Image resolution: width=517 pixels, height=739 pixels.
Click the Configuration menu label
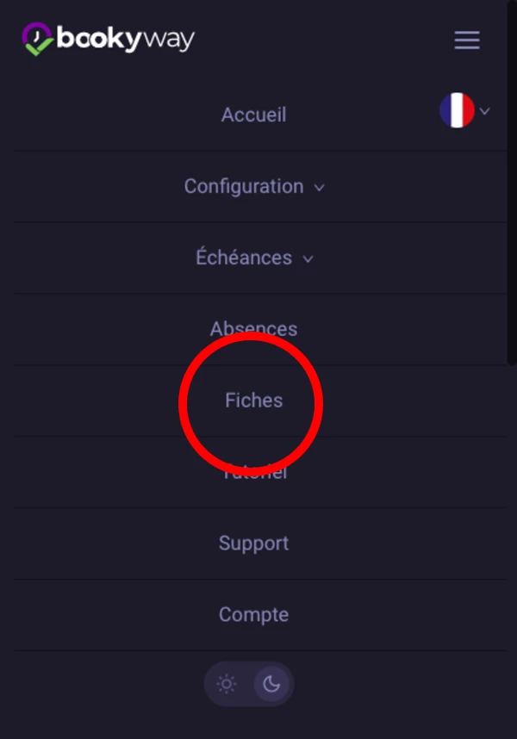coord(243,187)
